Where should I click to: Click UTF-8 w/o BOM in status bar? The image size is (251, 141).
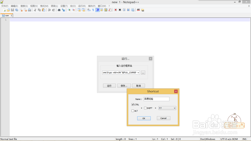click(x=229, y=139)
